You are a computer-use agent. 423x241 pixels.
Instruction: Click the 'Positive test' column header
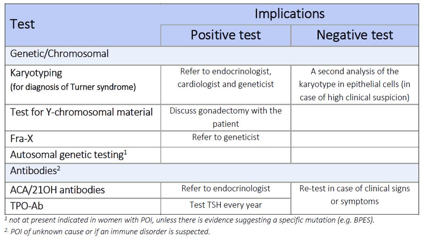[x=226, y=35]
